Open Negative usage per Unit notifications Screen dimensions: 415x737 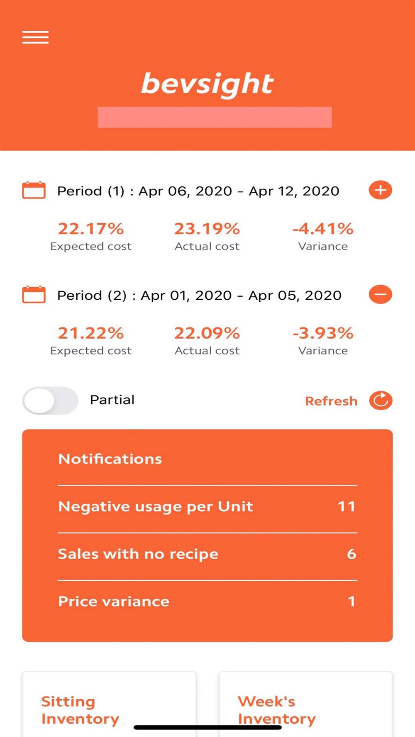[x=207, y=507]
